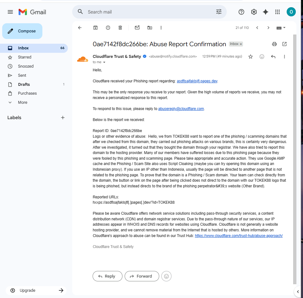The image size is (303, 298).
Task: Open the Inbox folder
Action: pos(34,48)
